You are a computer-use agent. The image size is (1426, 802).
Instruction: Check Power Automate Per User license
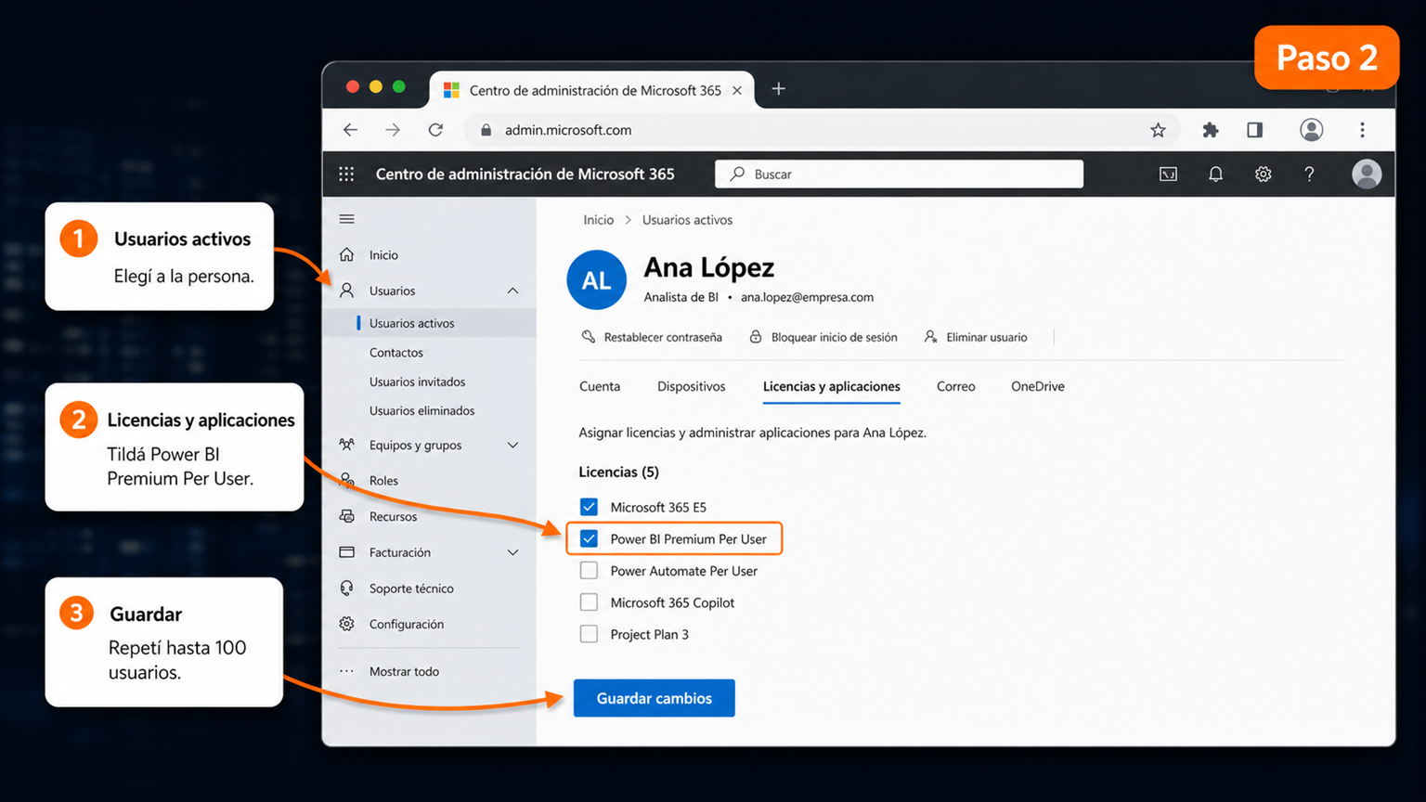click(589, 570)
